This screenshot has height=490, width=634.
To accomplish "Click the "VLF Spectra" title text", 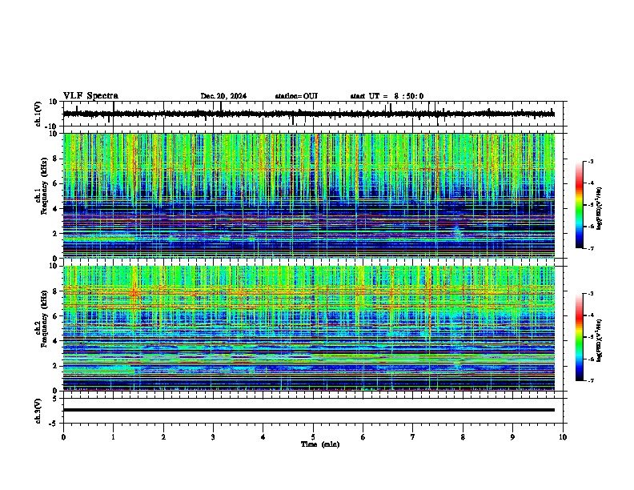I will tap(90, 96).
